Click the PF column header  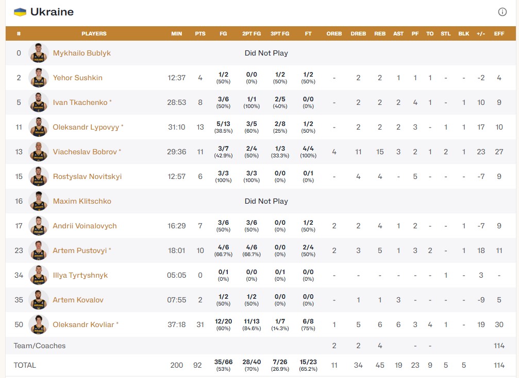(415, 34)
